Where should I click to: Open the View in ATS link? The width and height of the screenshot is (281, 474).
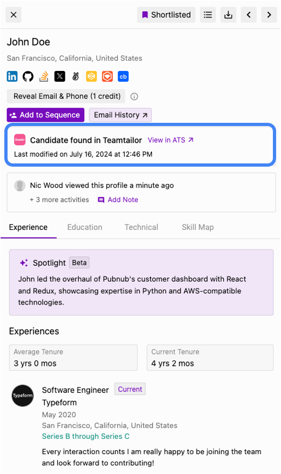point(171,140)
